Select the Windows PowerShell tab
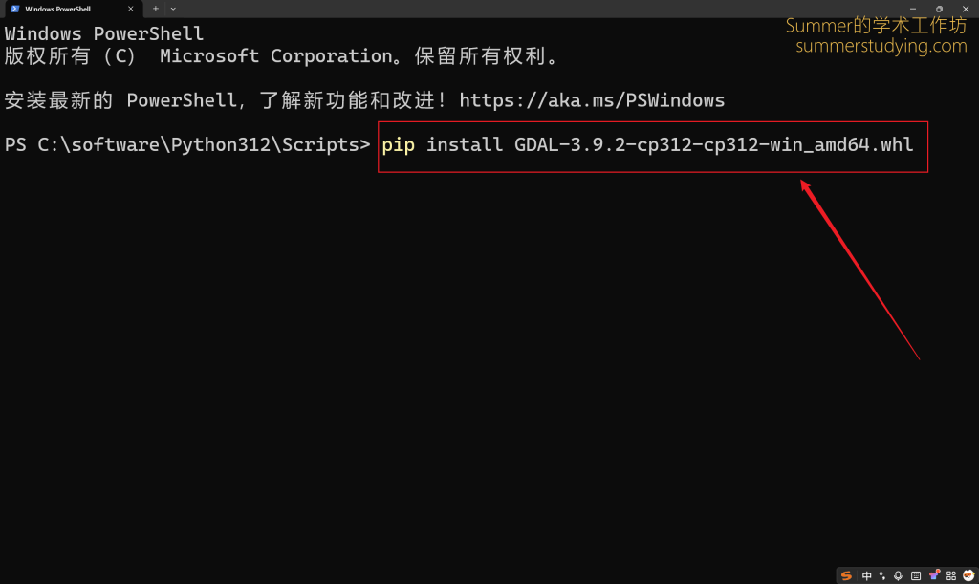This screenshot has height=584, width=979. coord(67,9)
